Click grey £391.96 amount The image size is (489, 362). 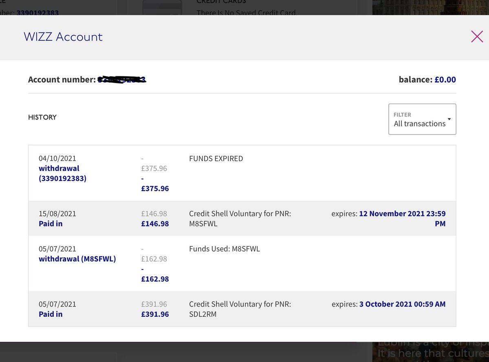coord(154,304)
